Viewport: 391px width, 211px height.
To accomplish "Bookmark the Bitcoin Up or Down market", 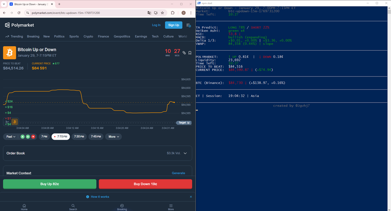I will (x=190, y=53).
